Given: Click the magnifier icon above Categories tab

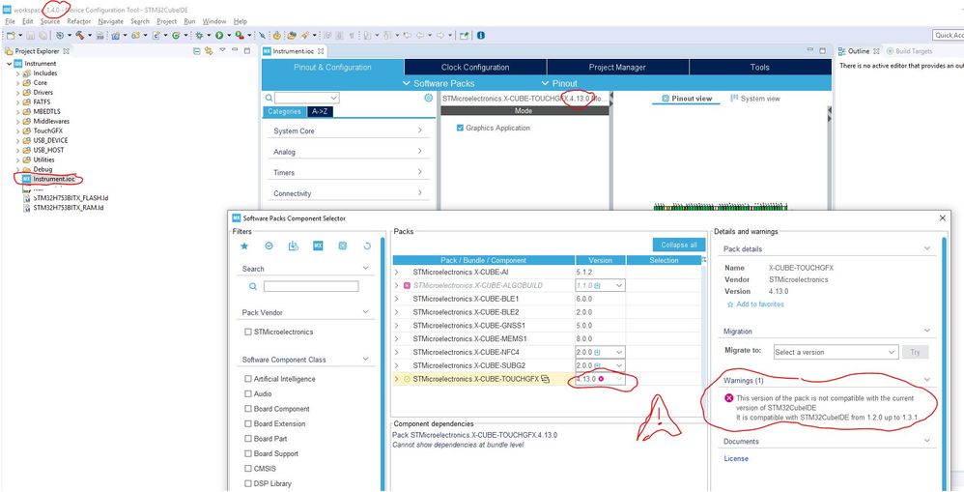Looking at the screenshot, I should click(269, 98).
